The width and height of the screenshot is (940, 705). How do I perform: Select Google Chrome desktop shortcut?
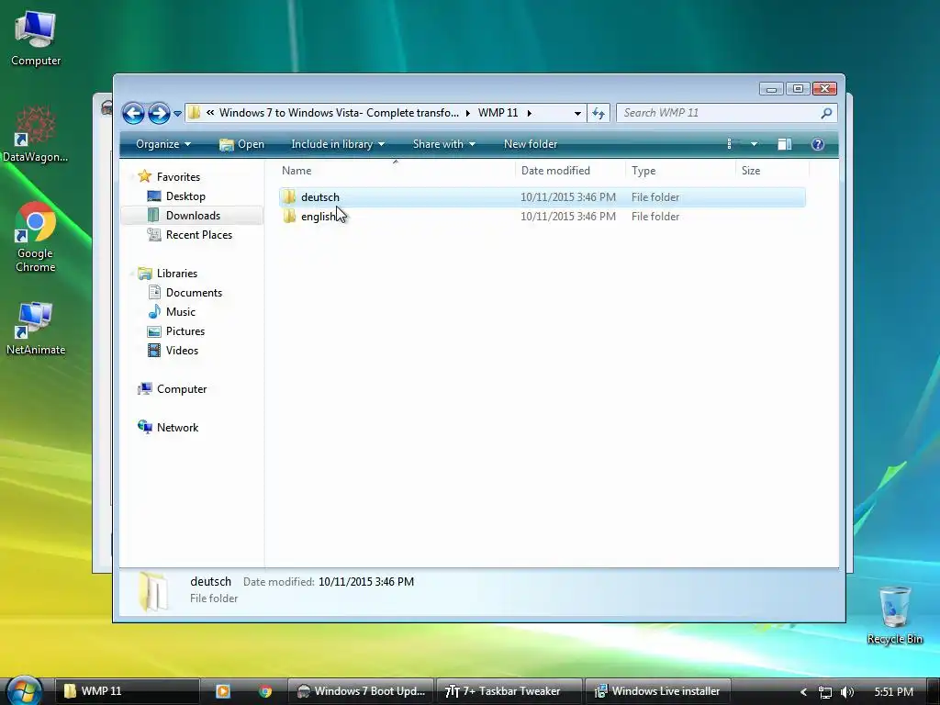(x=36, y=238)
